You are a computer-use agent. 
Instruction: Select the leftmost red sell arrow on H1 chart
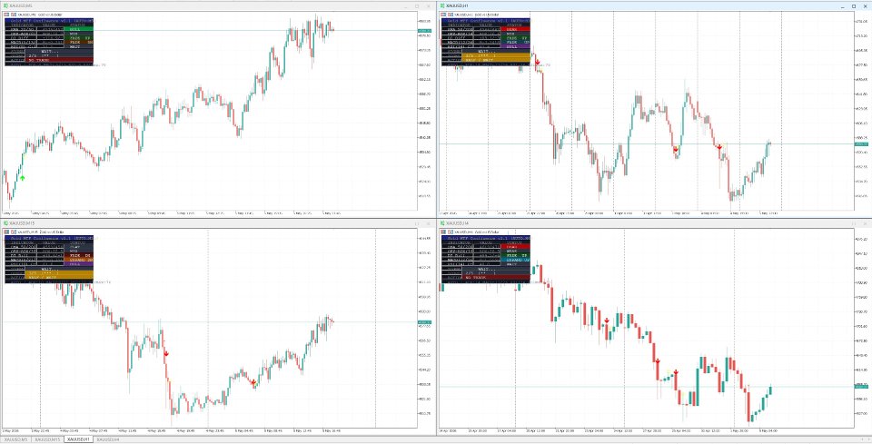click(x=537, y=63)
